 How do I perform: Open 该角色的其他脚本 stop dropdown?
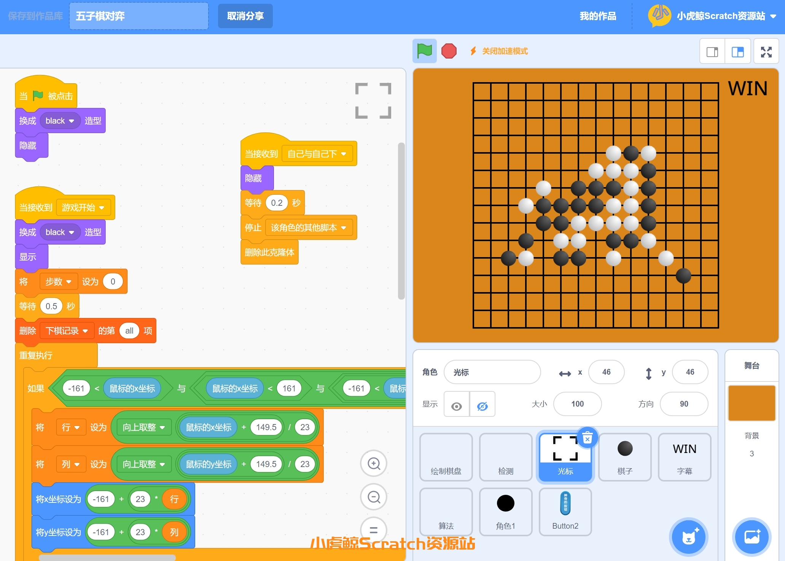tap(309, 227)
